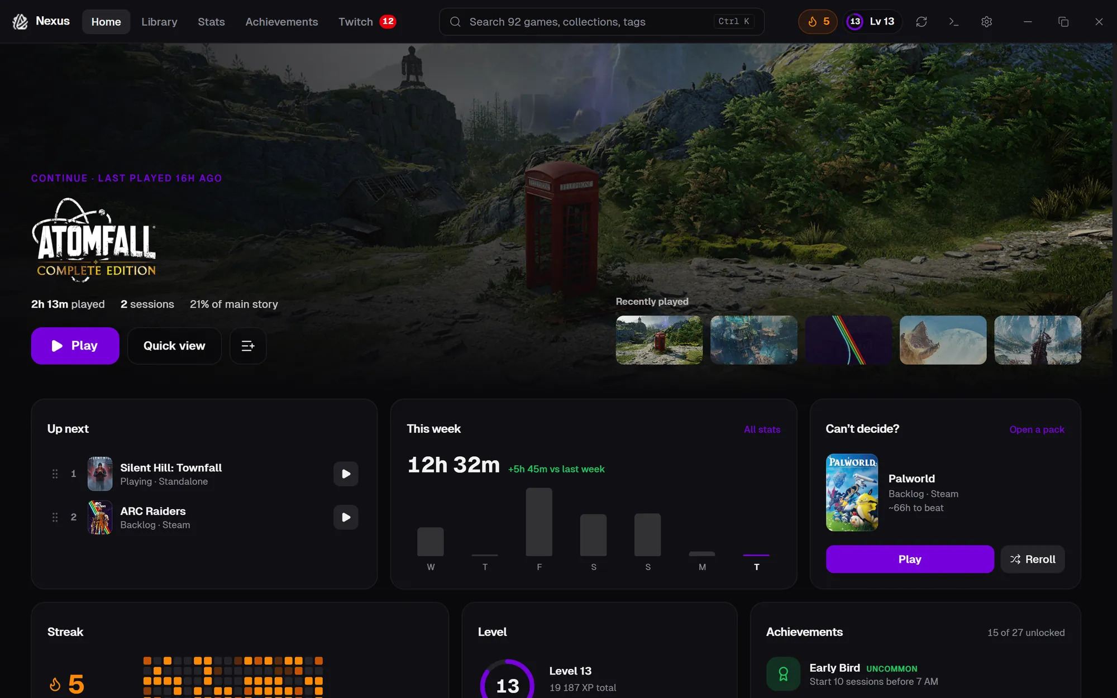This screenshot has width=1117, height=698.
Task: Open the Library tab
Action: (159, 22)
